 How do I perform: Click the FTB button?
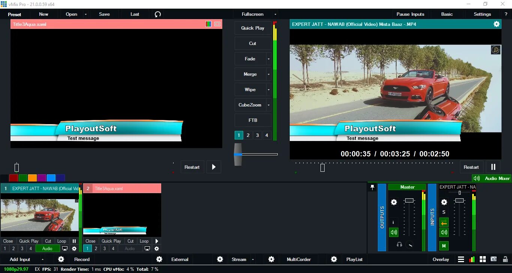[253, 120]
